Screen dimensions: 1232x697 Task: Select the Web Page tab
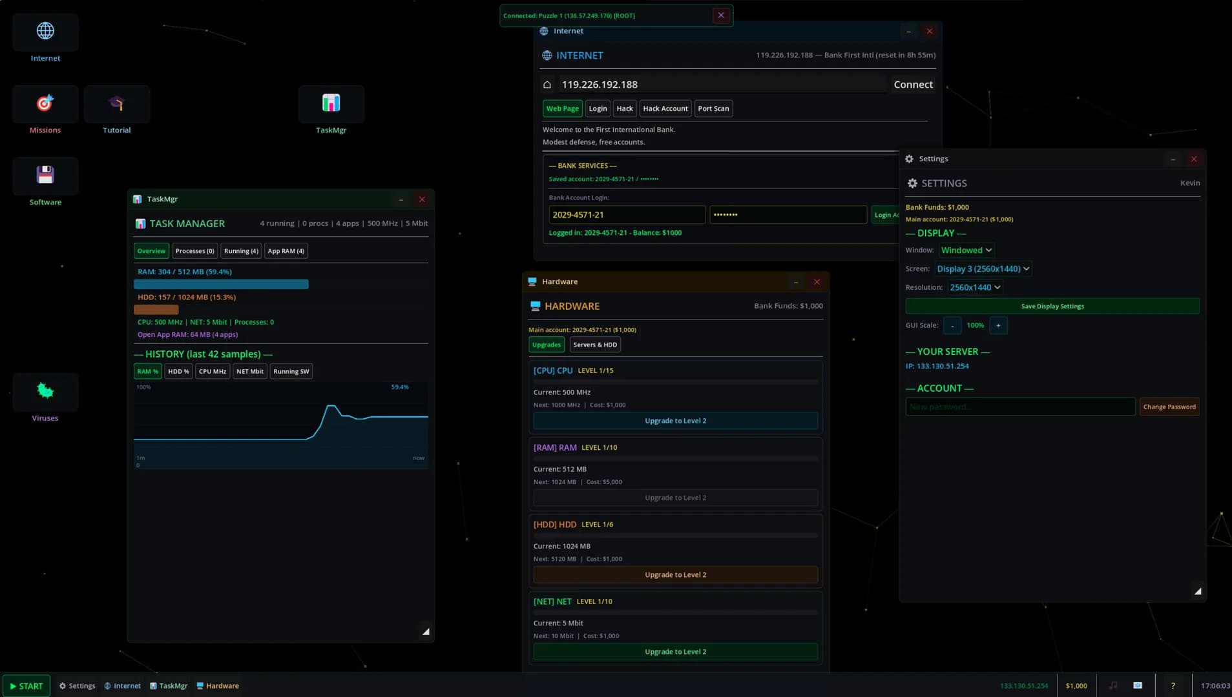[563, 108]
